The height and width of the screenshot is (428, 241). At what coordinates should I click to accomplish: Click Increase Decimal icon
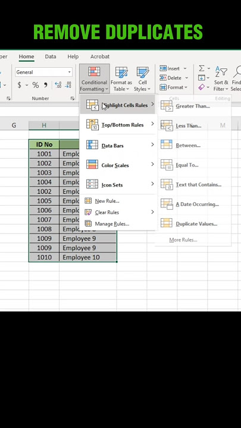[x=58, y=85]
